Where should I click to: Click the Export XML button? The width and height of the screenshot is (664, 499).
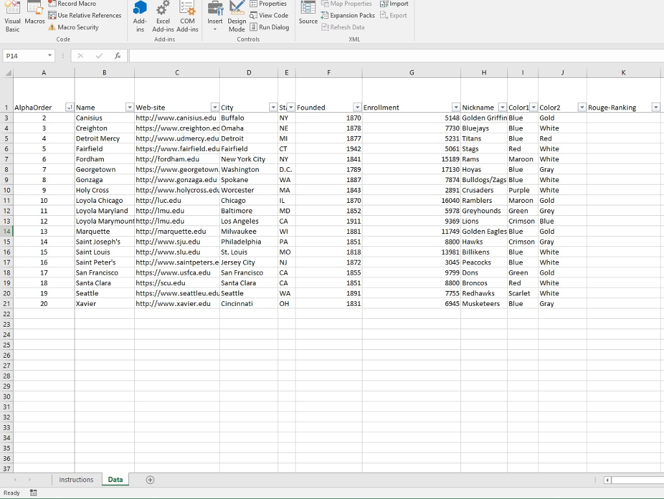(x=394, y=15)
